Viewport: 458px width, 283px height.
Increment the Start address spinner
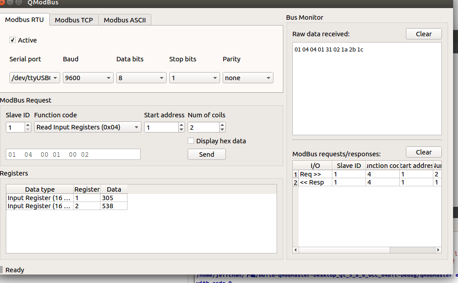click(x=182, y=125)
